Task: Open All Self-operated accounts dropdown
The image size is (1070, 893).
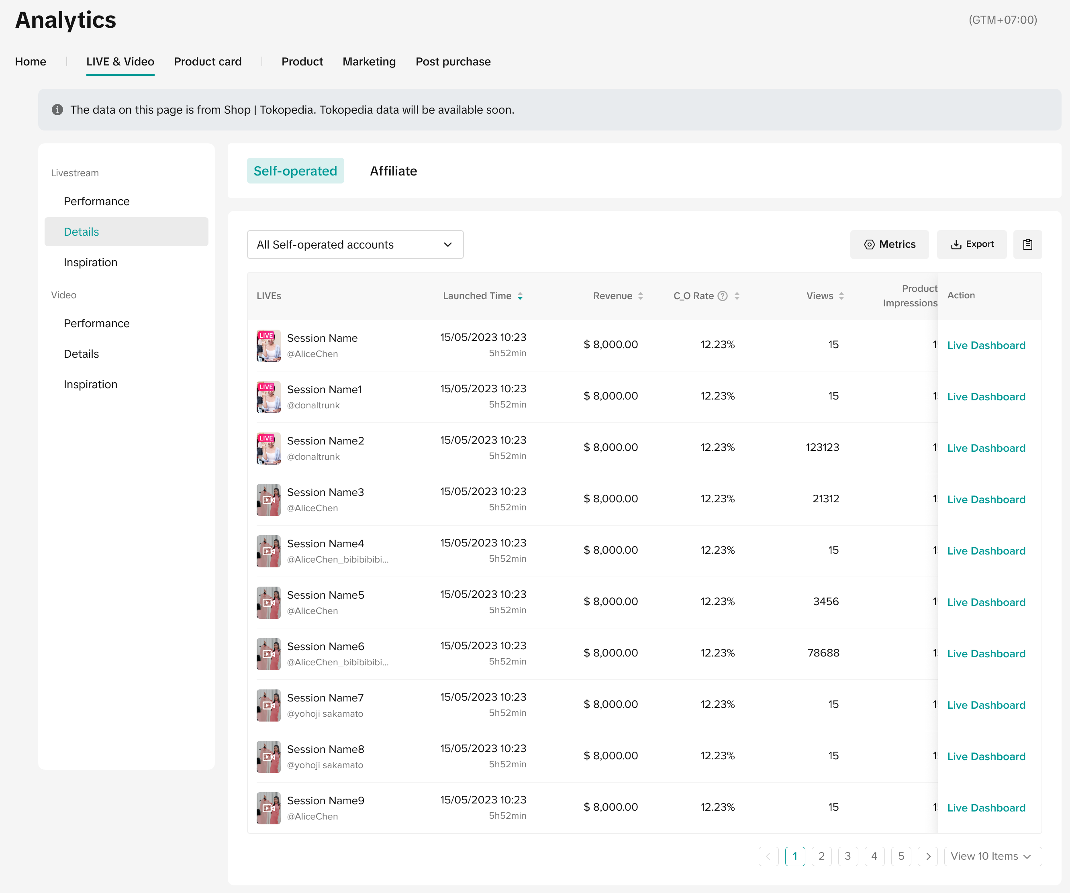Action: click(355, 245)
